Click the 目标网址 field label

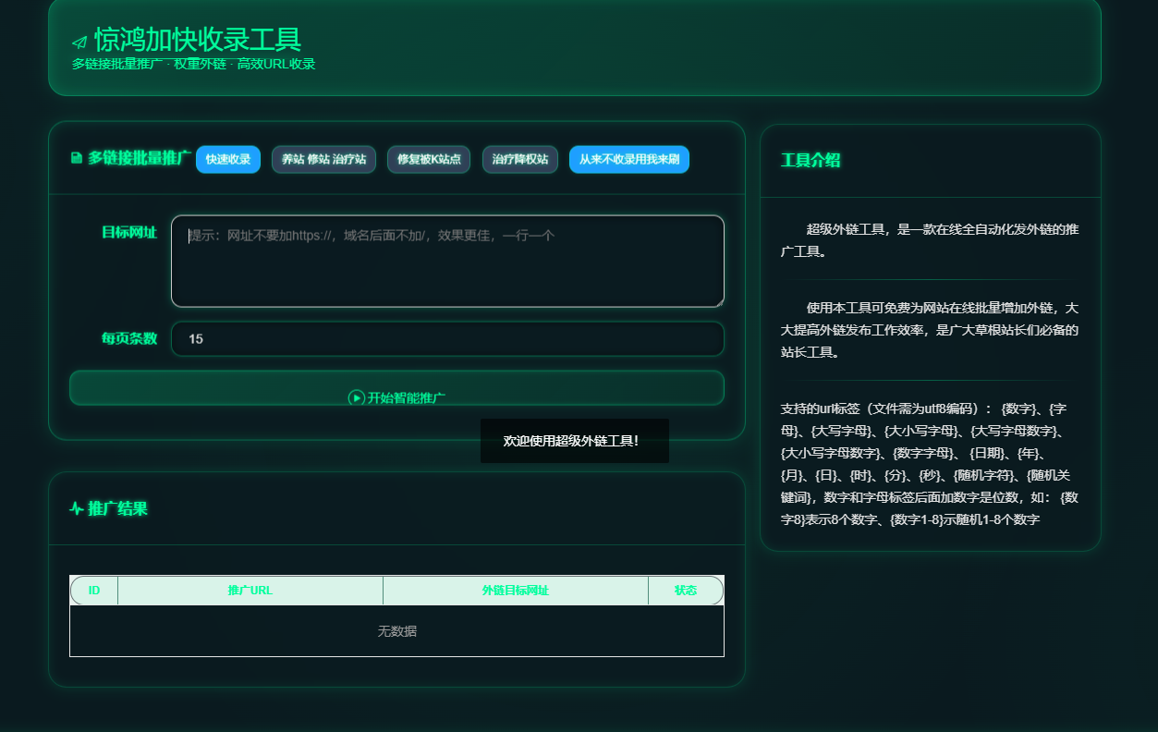[129, 232]
